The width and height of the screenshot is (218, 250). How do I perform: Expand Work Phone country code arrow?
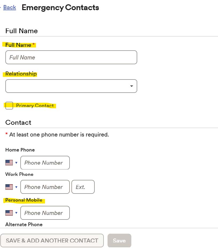16,187
